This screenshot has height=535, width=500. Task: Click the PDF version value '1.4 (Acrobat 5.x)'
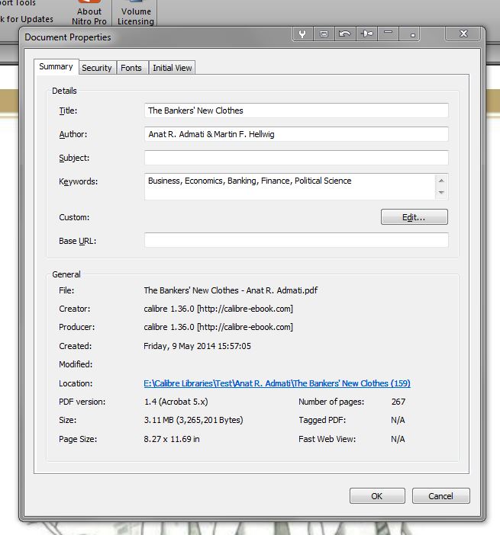(x=176, y=402)
